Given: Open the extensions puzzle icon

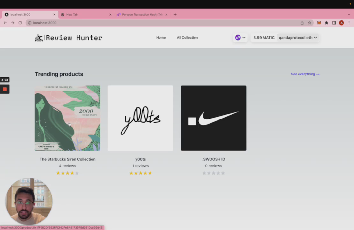Looking at the screenshot, I should coord(327,23).
